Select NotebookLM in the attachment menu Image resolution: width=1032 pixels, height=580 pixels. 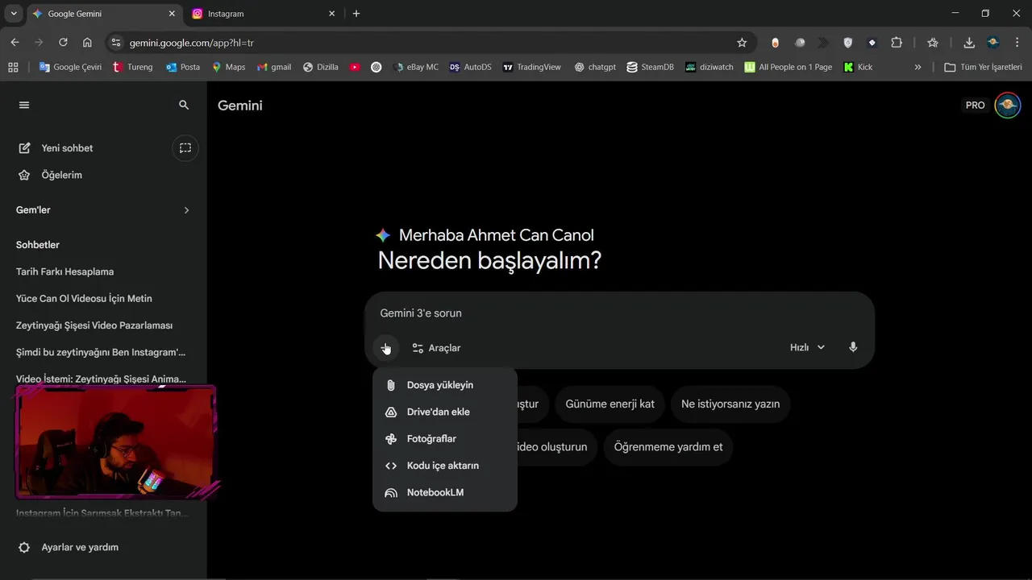tap(445, 492)
